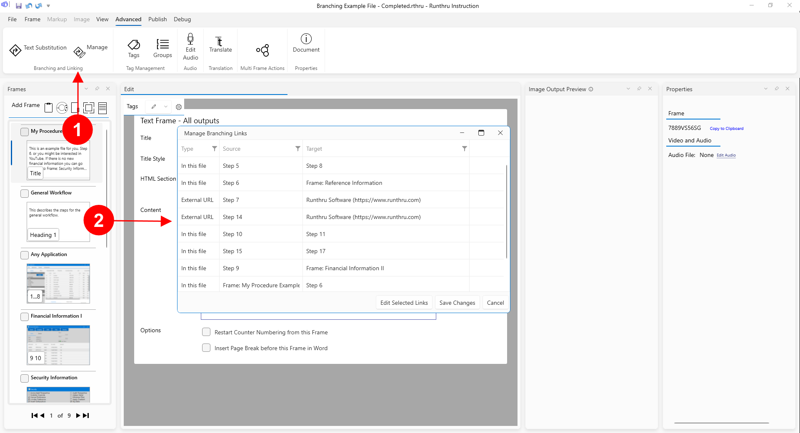This screenshot has height=433, width=800.
Task: Enable Restart Counter Numbering from this Frame
Action: [x=206, y=332]
